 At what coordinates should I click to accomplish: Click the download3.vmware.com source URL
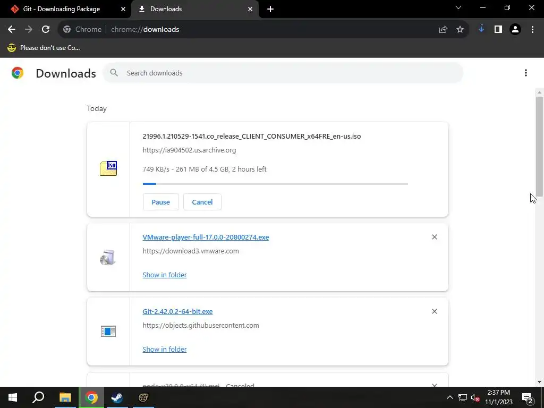(x=191, y=251)
